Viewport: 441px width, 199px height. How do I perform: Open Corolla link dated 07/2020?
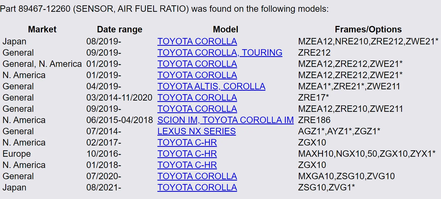pyautogui.click(x=197, y=176)
